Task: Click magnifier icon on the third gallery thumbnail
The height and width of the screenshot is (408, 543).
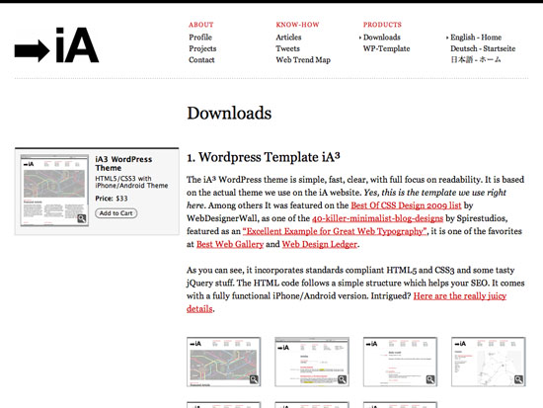Action: tap(430, 379)
